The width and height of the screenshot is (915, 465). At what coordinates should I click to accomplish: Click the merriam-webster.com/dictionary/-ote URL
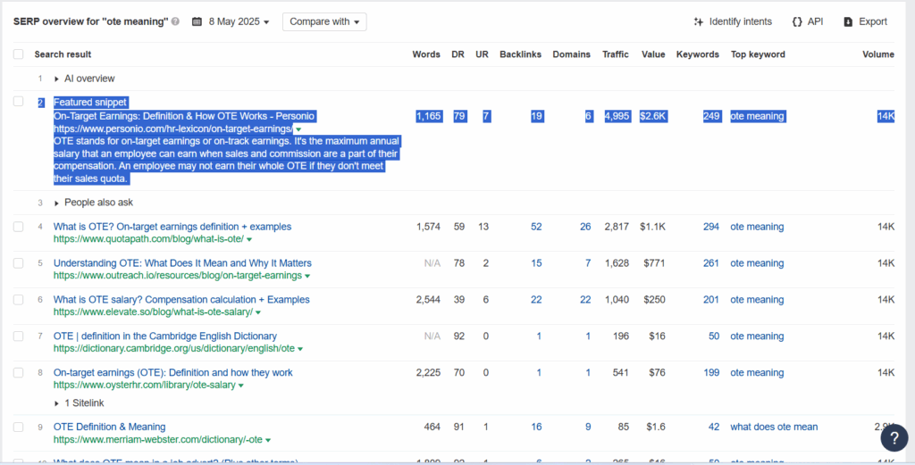[x=158, y=440]
